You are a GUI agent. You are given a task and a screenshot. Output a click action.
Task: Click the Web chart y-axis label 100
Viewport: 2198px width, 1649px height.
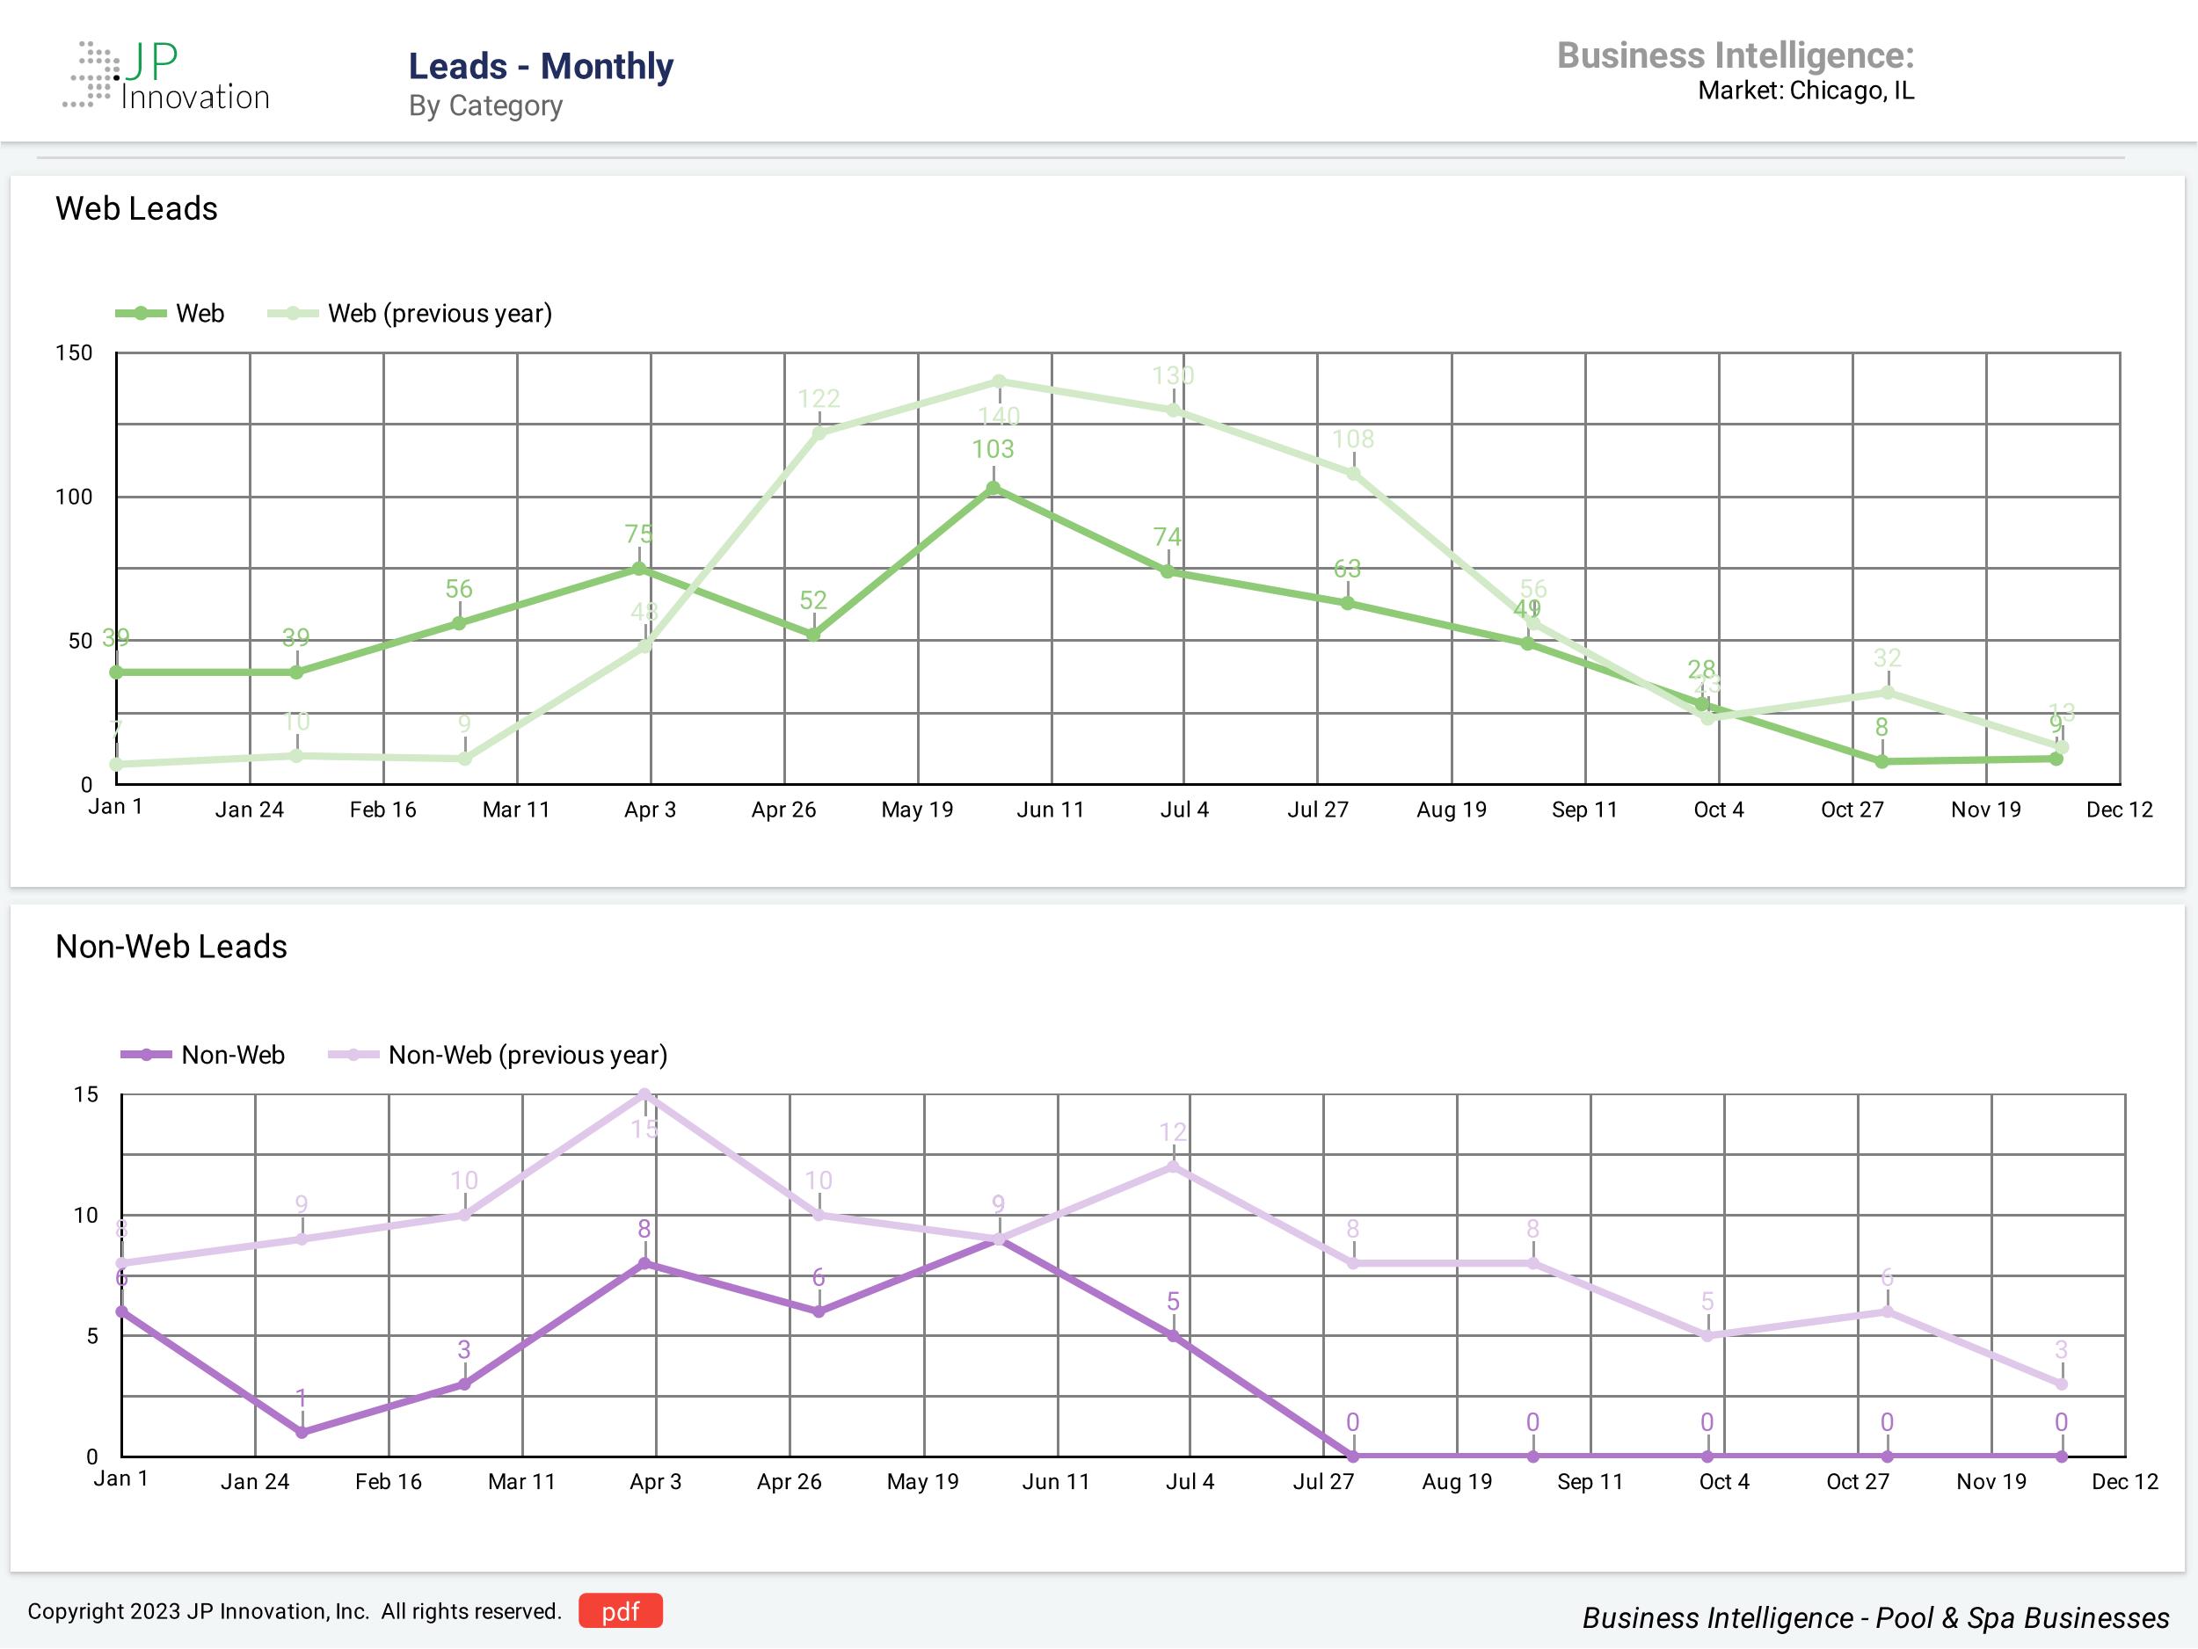[74, 497]
